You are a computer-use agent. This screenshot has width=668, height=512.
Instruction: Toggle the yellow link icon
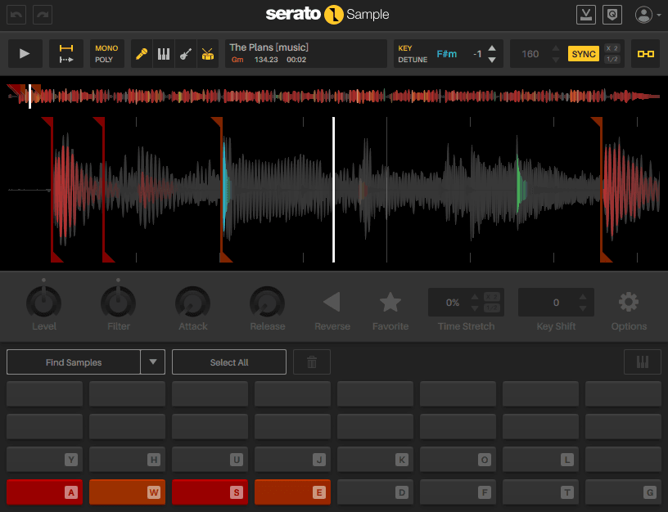[645, 54]
